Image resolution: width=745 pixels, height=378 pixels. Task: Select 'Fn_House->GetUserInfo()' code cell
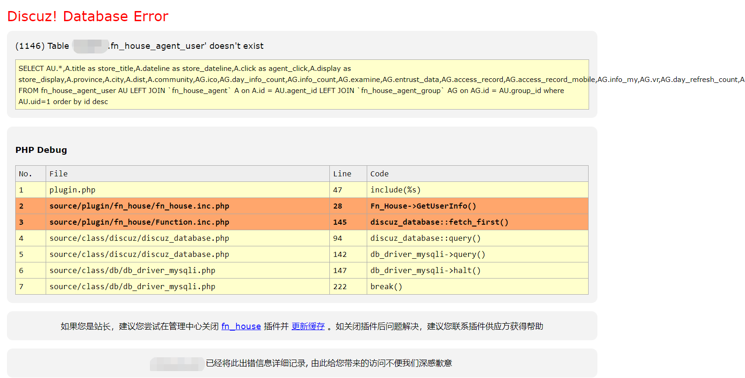pos(477,206)
